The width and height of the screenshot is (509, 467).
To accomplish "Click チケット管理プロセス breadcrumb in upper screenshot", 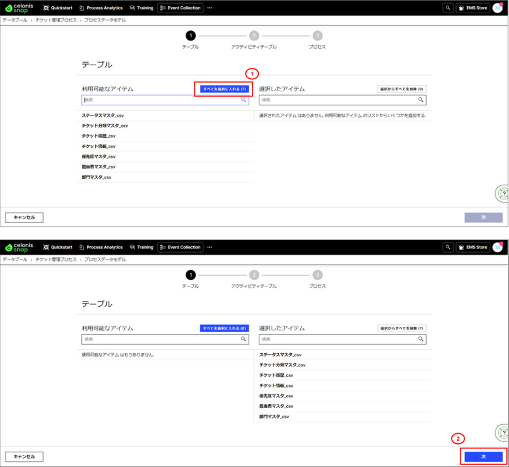I will (56, 20).
